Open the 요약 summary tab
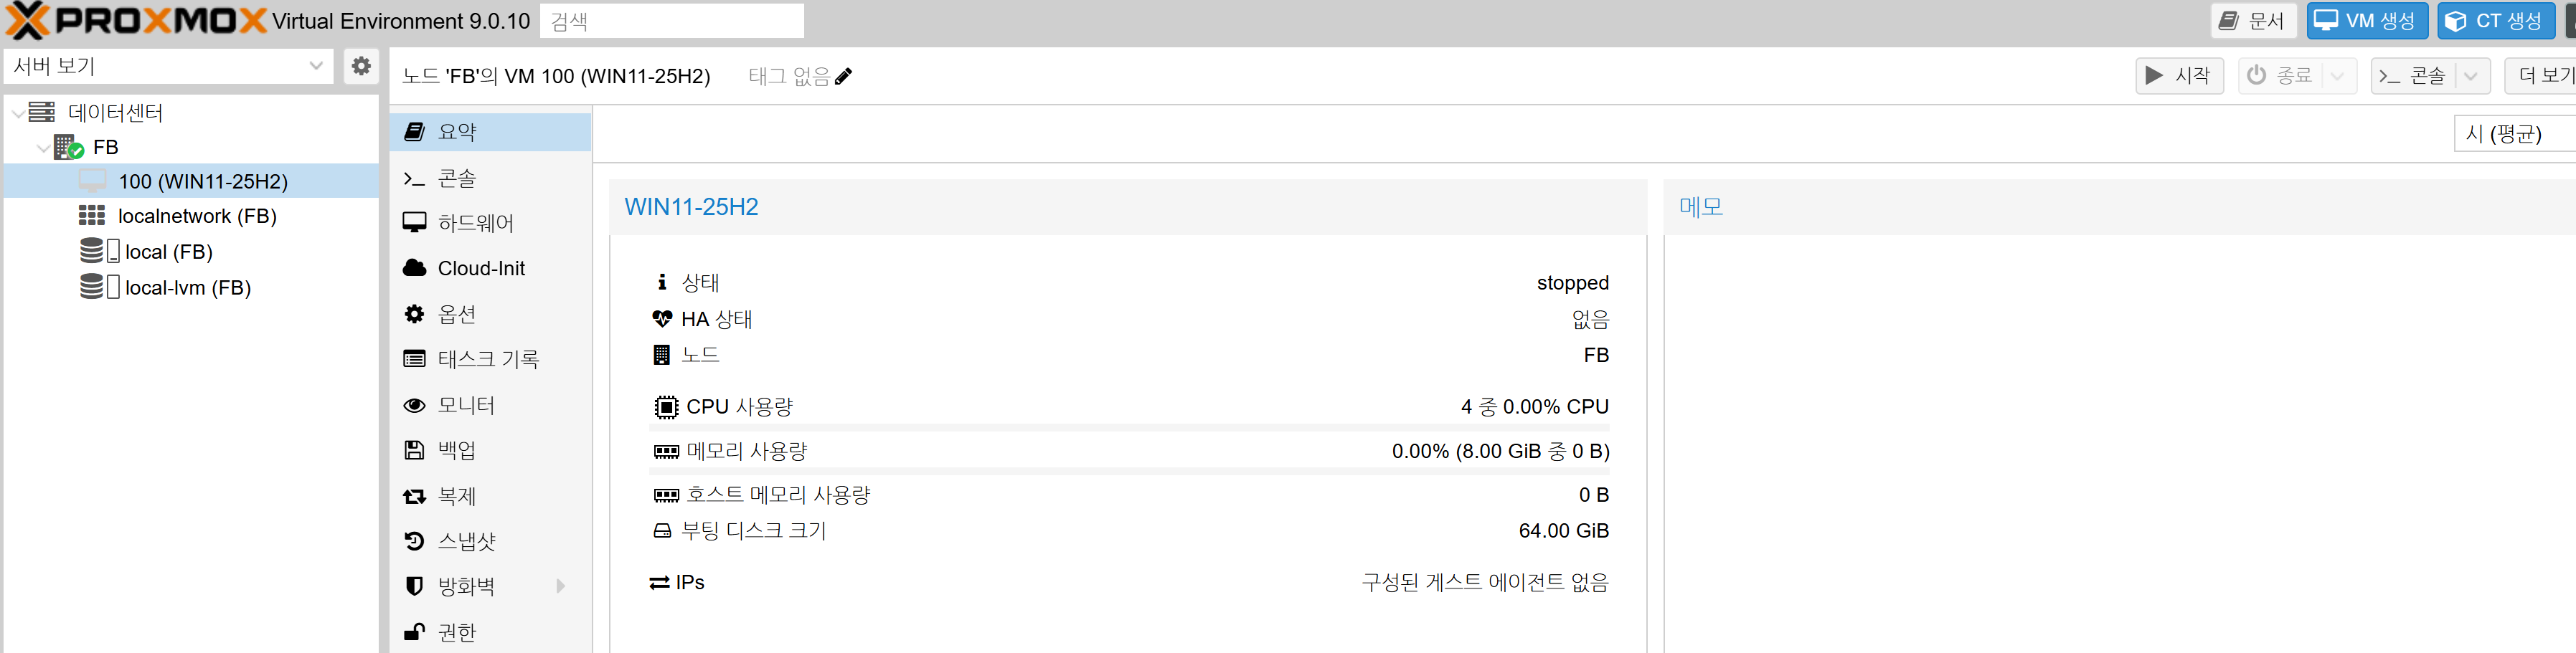The height and width of the screenshot is (653, 2576). coord(490,132)
